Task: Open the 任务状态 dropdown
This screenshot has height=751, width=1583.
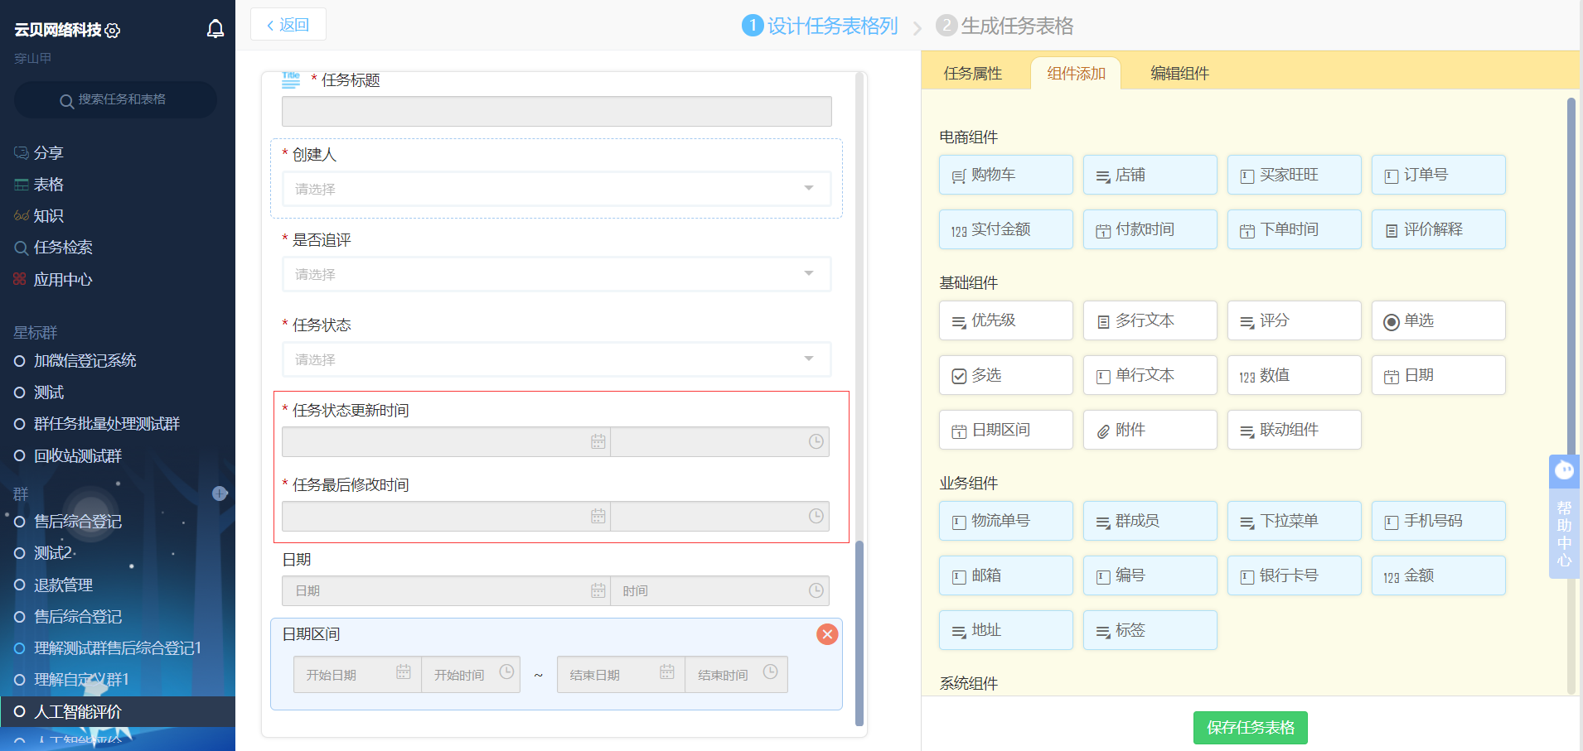Action: (556, 359)
